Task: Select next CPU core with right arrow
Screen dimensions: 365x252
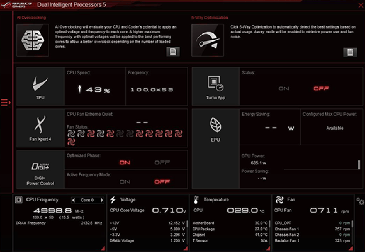Action: pyautogui.click(x=102, y=200)
